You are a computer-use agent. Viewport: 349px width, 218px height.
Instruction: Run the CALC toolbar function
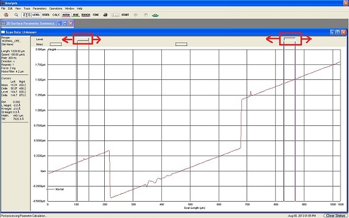[56, 15]
